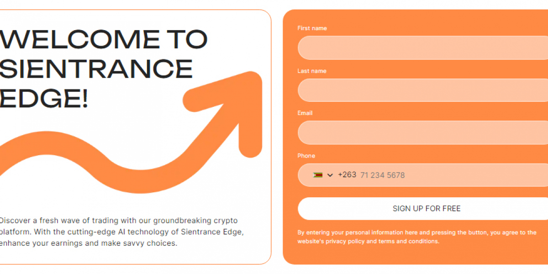Click the "Email" field label
This screenshot has height=274, width=548.
click(305, 113)
